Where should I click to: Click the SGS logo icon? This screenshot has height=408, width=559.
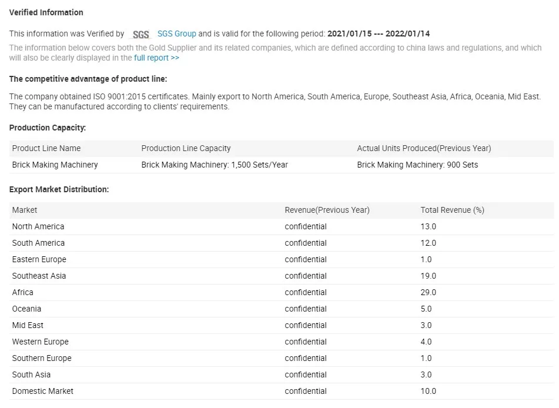[141, 34]
